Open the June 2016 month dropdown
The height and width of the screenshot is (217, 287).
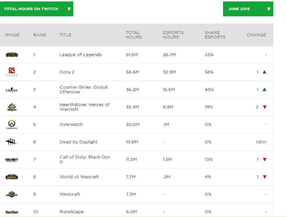pos(248,9)
